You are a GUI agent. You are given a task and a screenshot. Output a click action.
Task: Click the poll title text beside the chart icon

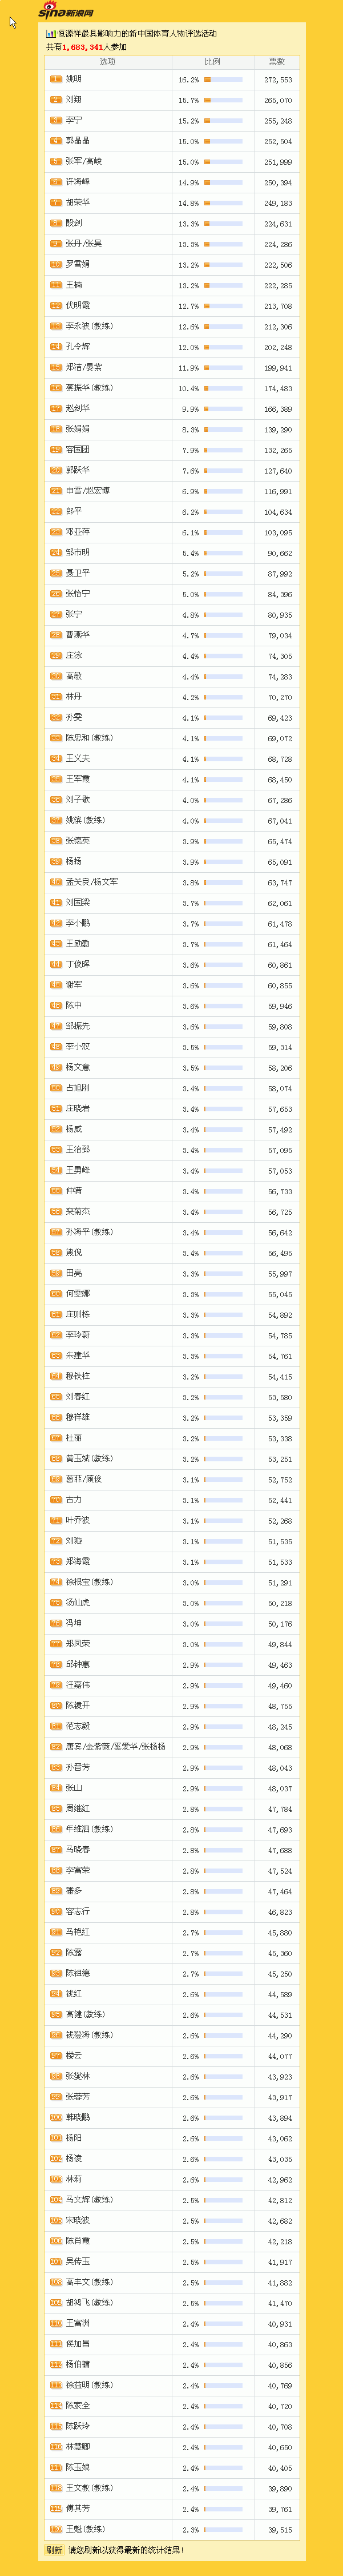click(x=138, y=34)
